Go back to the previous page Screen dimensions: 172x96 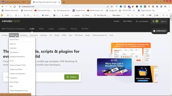click(2, 6)
